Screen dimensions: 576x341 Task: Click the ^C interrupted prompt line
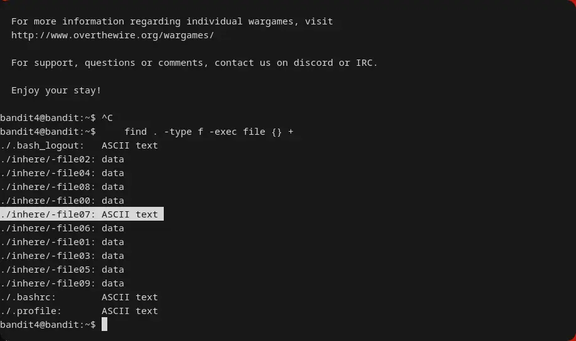pyautogui.click(x=56, y=118)
